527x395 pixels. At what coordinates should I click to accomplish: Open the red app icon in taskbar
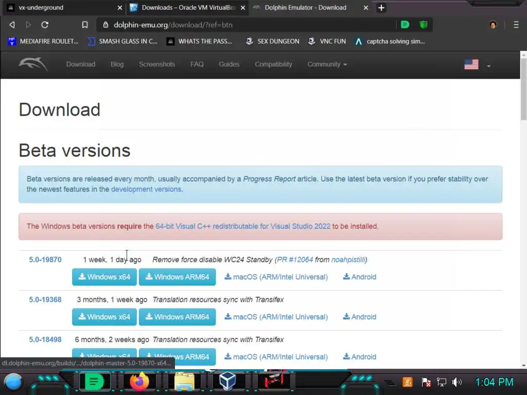pos(274,381)
